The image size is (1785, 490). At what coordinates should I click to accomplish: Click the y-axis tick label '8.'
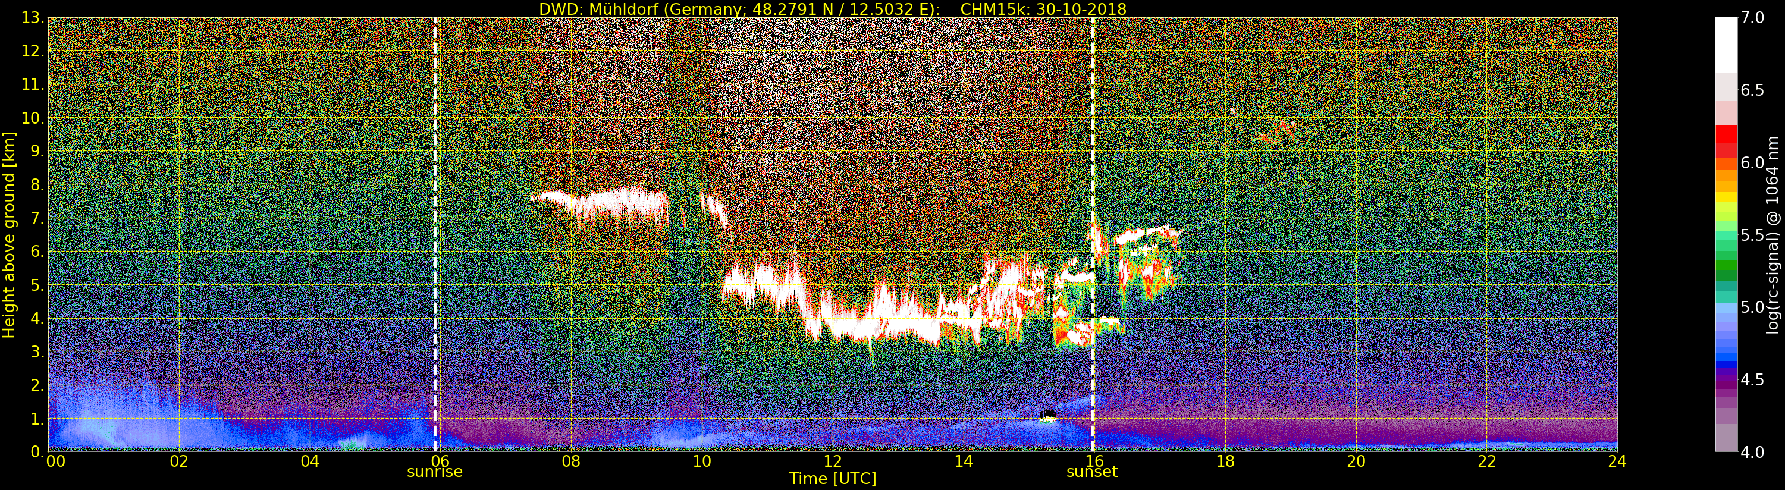coord(37,185)
